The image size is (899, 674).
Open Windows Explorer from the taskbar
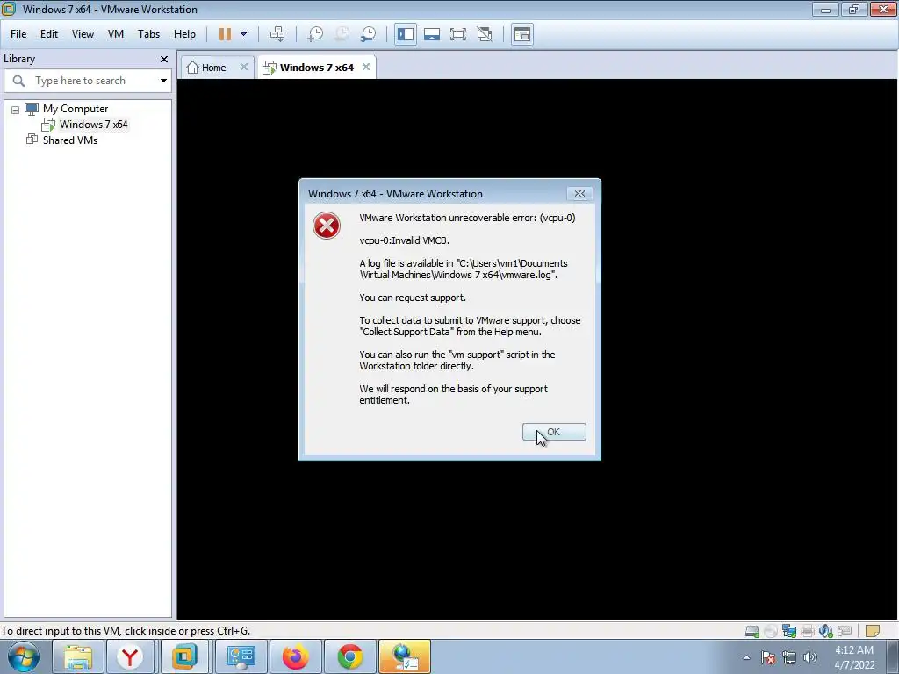(77, 656)
